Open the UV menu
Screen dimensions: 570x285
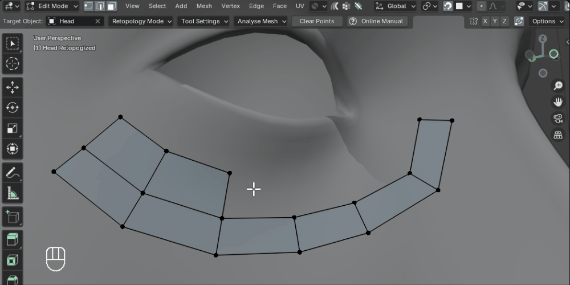(300, 6)
